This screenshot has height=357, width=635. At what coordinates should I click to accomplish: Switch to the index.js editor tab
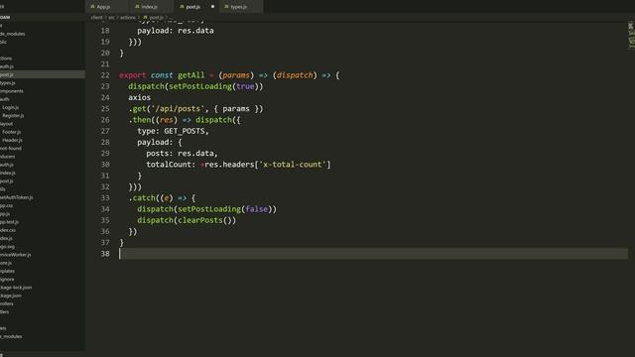152,7
